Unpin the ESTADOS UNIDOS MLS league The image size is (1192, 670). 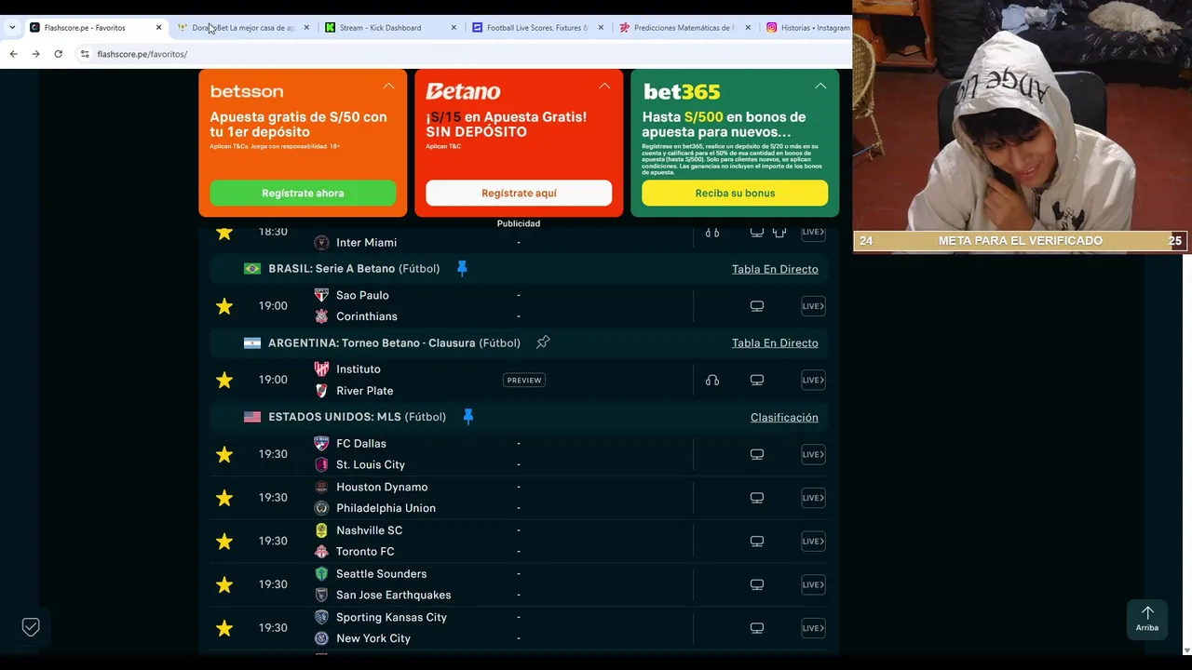coord(468,417)
